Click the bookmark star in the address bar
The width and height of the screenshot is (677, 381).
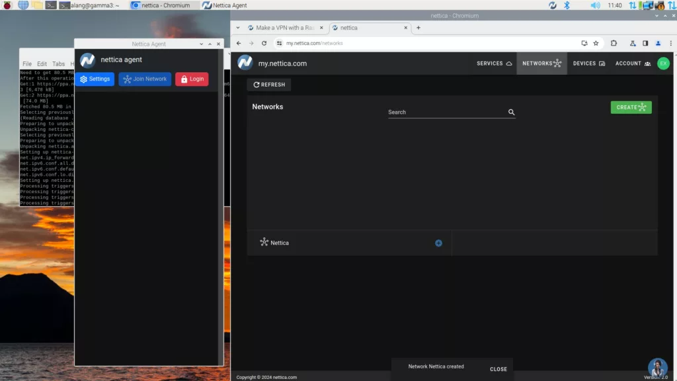point(596,42)
